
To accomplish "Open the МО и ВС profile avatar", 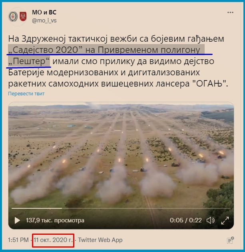I will click(x=18, y=16).
